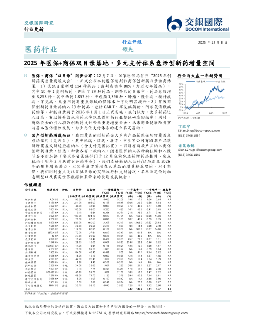The width and height of the screenshot is (254, 329).
Task: Select the main report headline starting 2025 年医保
Action: [x=120, y=64]
